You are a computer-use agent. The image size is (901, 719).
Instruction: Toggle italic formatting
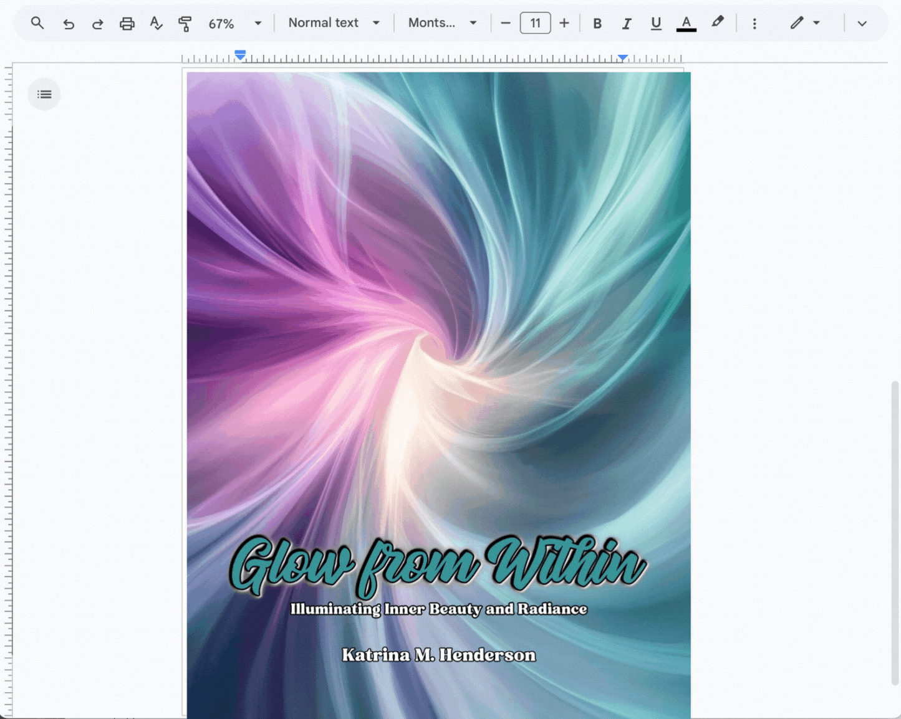pyautogui.click(x=626, y=23)
